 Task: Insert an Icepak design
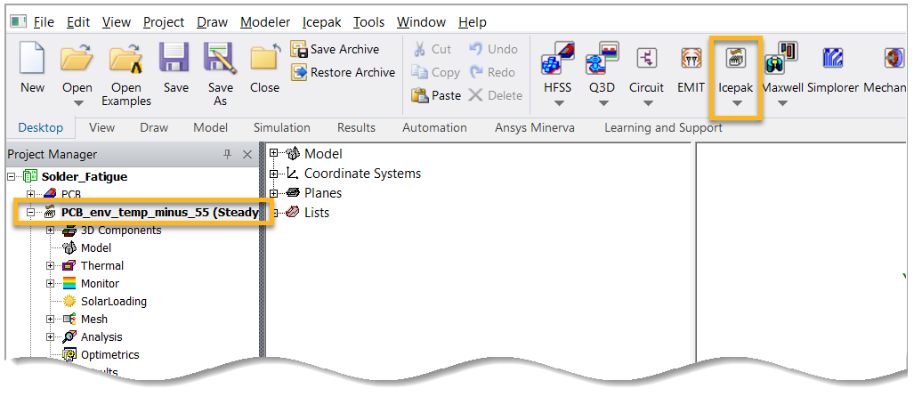(736, 59)
